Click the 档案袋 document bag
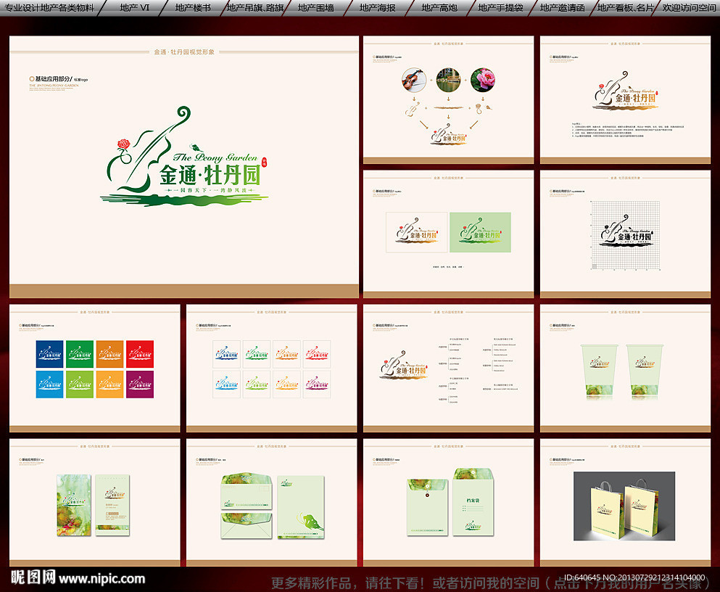This screenshot has width=720, height=592. click(x=473, y=502)
